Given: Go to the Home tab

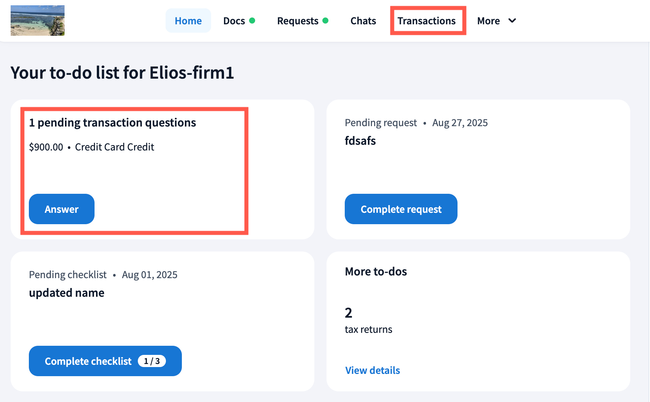Looking at the screenshot, I should tap(188, 21).
